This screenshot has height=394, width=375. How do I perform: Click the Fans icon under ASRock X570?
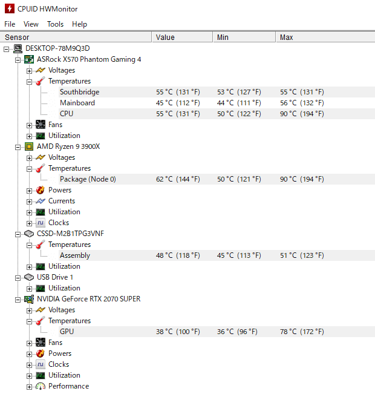pos(41,125)
